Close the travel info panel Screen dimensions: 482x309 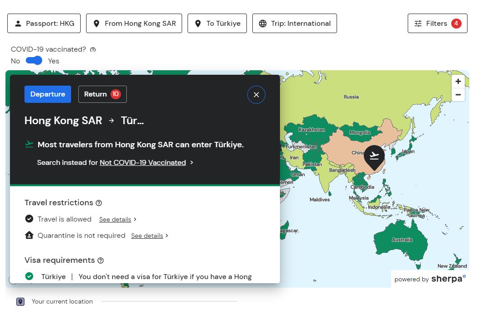tap(256, 95)
